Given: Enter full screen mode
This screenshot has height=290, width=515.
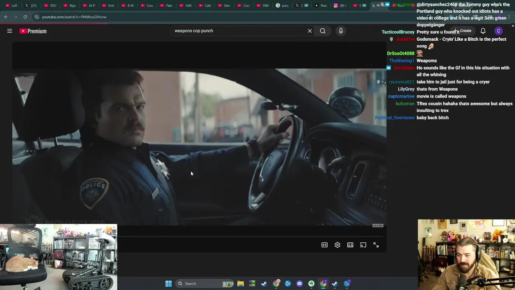Looking at the screenshot, I should point(376,245).
